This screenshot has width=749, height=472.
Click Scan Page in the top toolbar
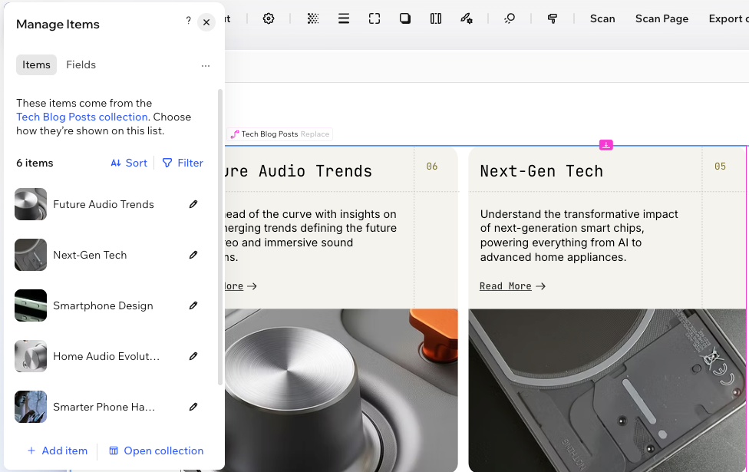pos(662,18)
